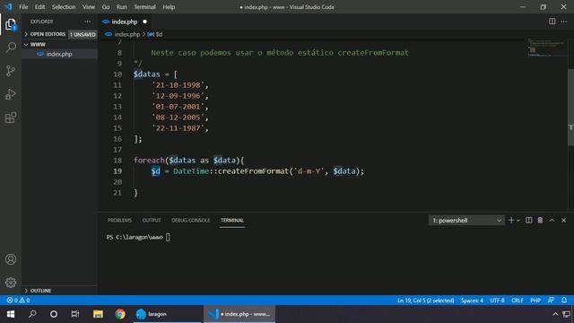574x323 pixels.
Task: Change line endings via CRLF
Action: pyautogui.click(x=517, y=301)
